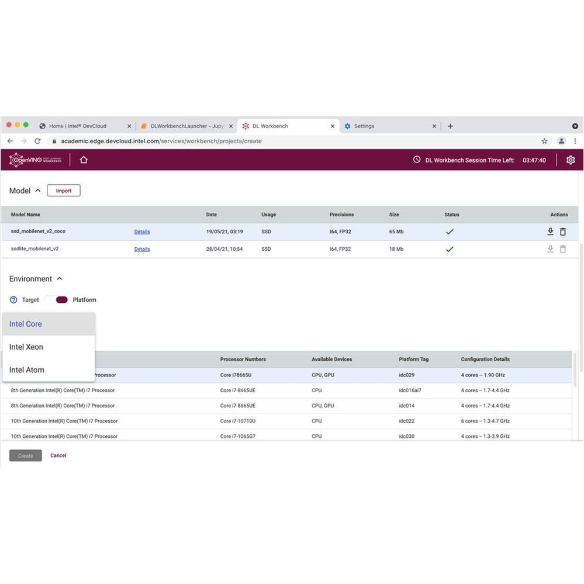Select the Core i7-1065G7 platform row

286,436
